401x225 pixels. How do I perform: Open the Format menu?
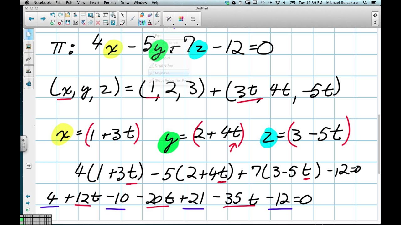[110, 3]
